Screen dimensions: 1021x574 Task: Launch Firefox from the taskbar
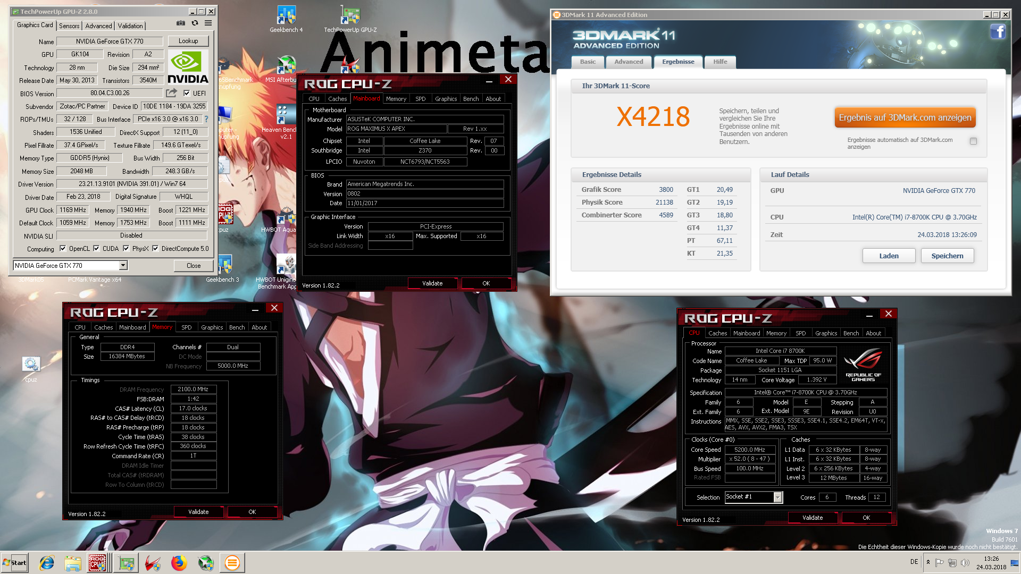179,563
